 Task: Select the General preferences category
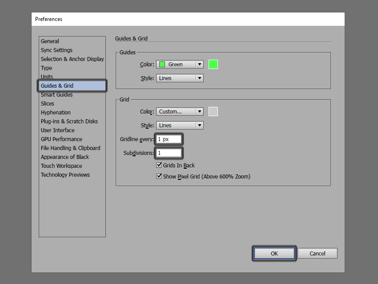pyautogui.click(x=49, y=41)
